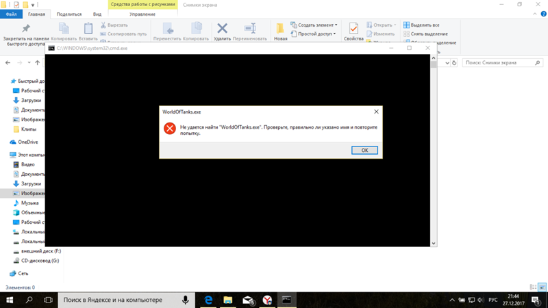The width and height of the screenshot is (548, 308).
Task: Select Видео under This PC
Action: [24, 164]
